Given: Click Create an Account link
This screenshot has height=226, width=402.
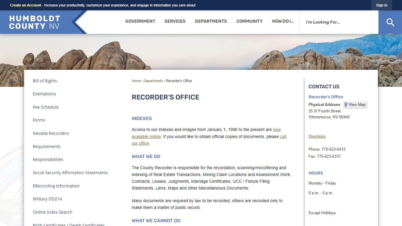Looking at the screenshot, I should [x=26, y=5].
